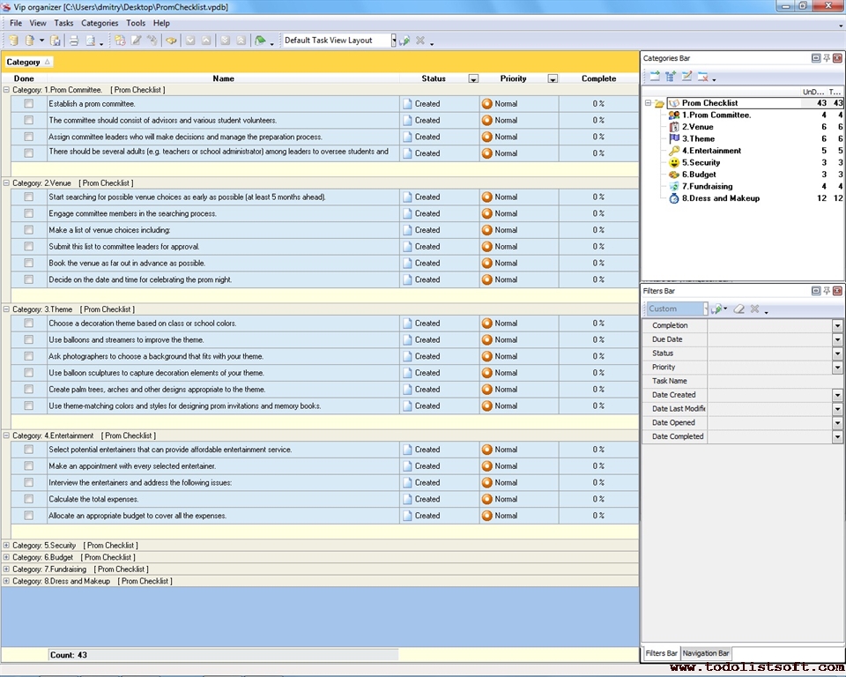Click the eraser clear filter icon

tap(739, 309)
